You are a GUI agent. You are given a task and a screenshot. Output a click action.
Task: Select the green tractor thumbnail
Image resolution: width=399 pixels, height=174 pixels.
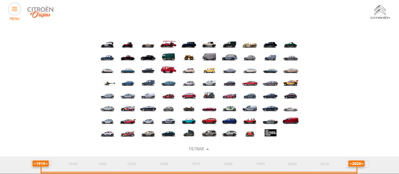pos(189,57)
